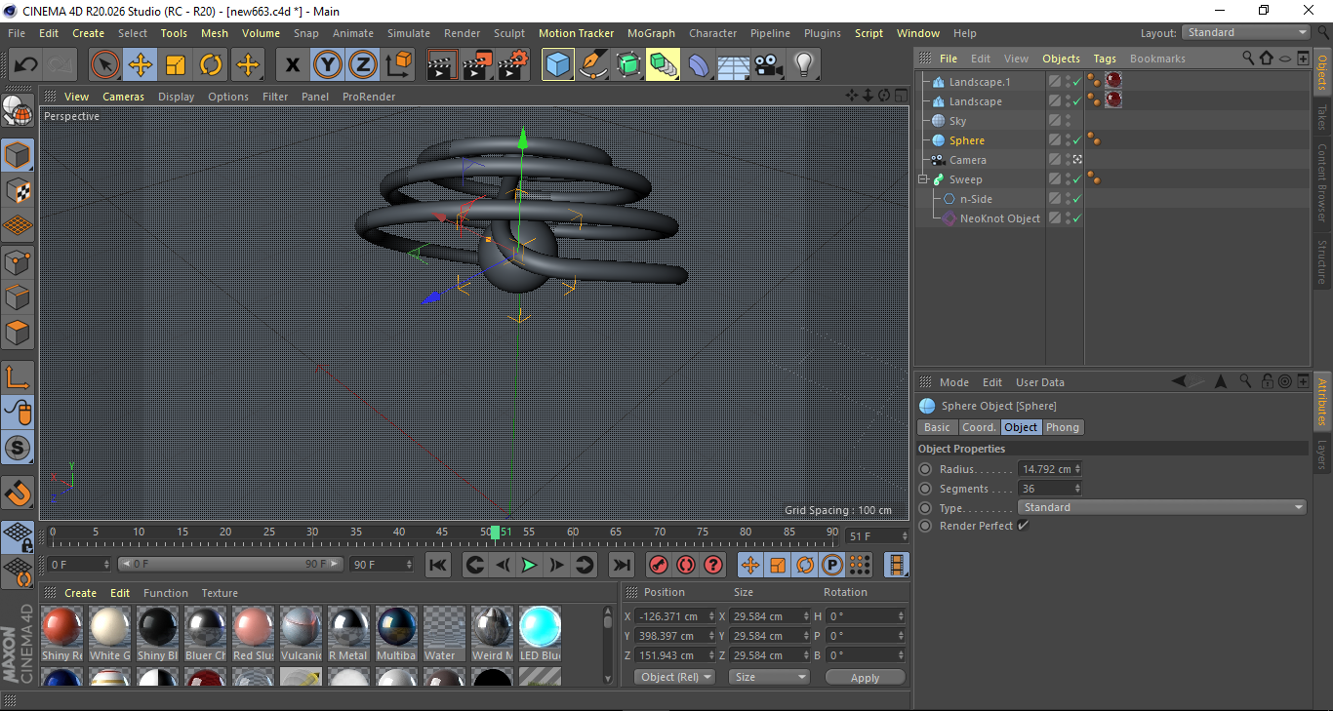
Task: Step the current frame field spinner
Action: point(904,536)
